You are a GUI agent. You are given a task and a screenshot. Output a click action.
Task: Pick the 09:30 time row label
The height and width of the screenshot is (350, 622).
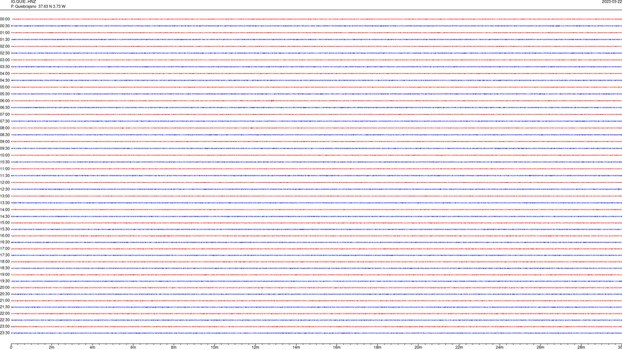point(5,148)
